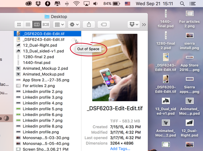Select Linkedin profile 4.png
The width and height of the screenshot is (203, 151).
[47, 103]
